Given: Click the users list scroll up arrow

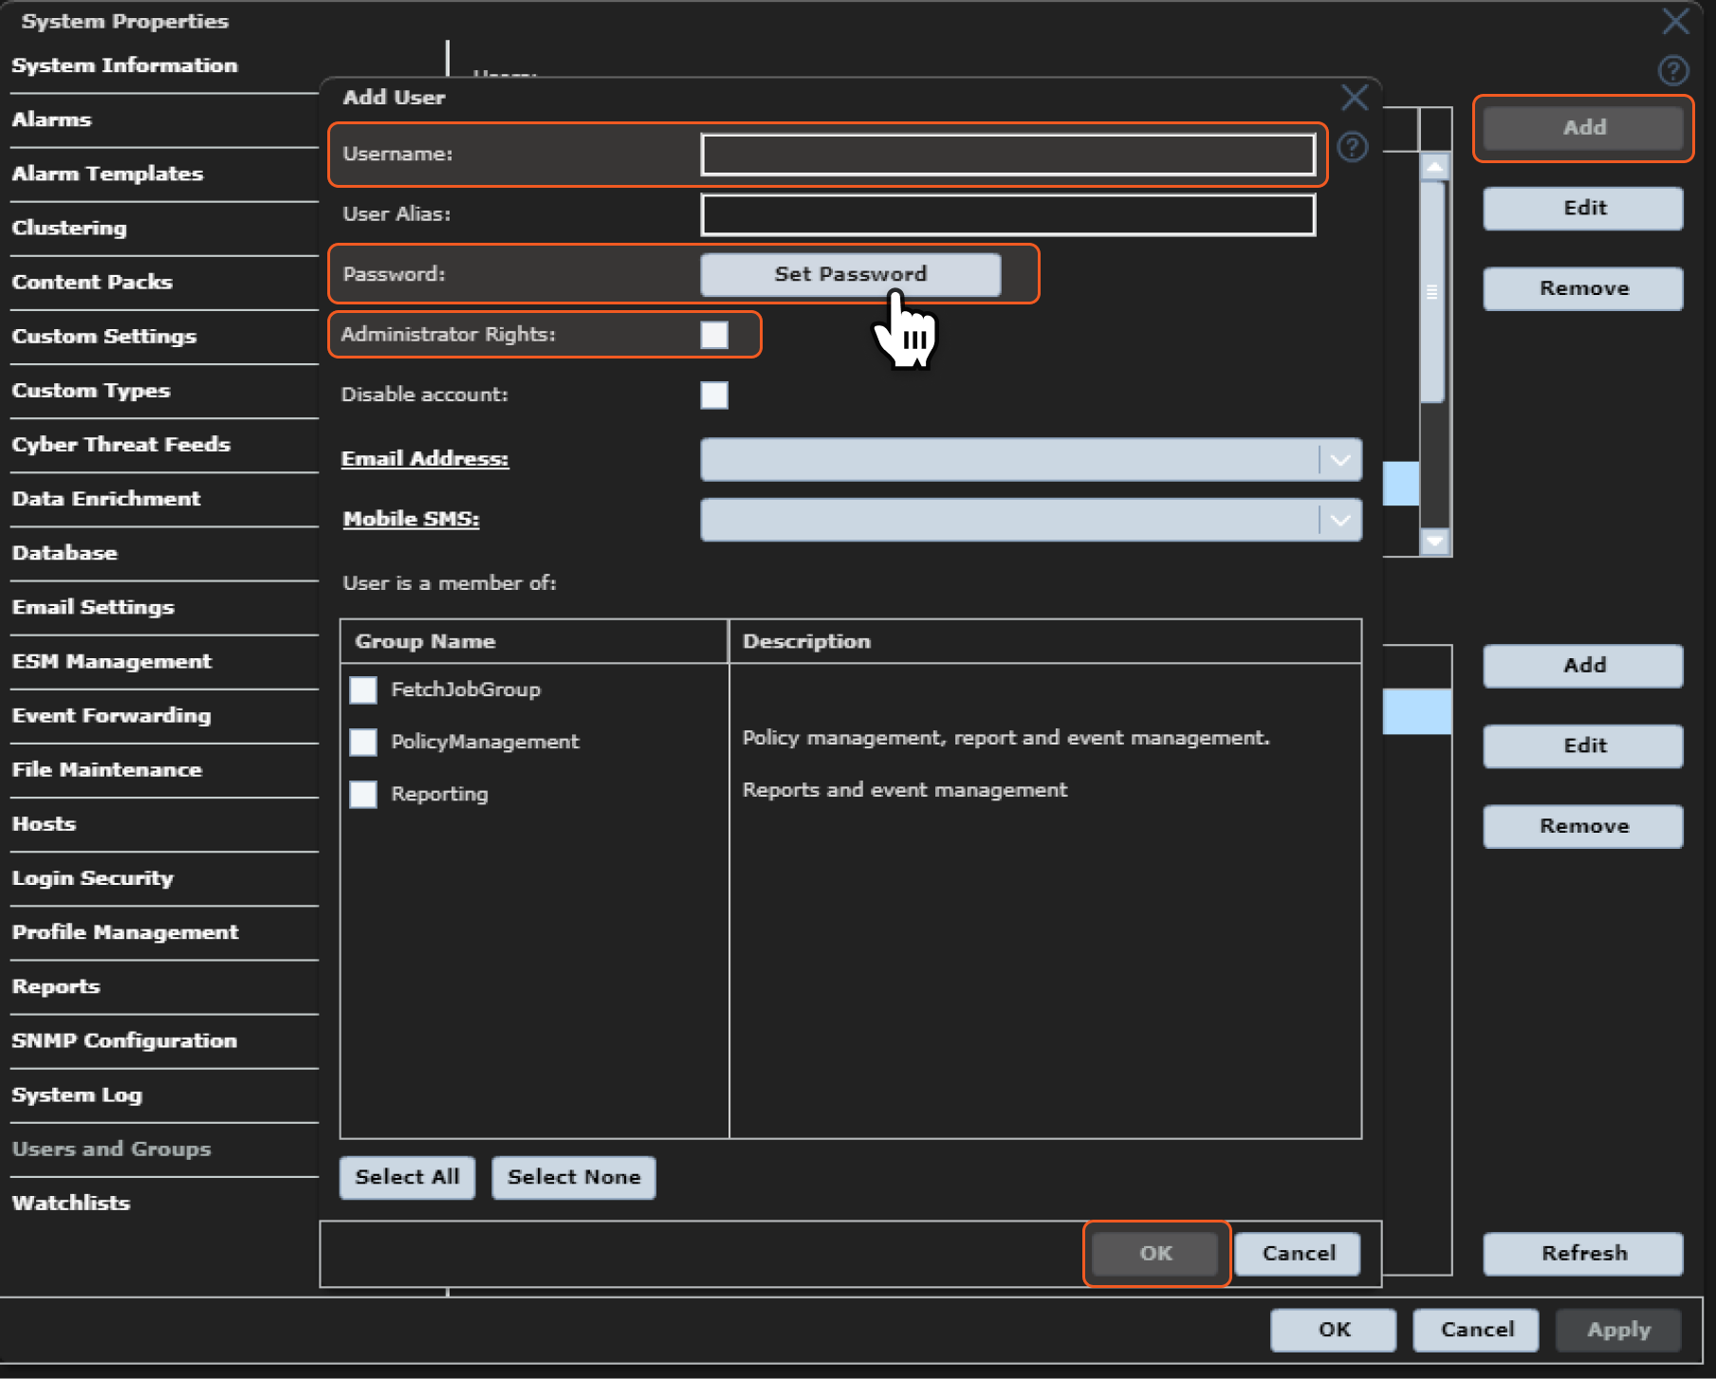Looking at the screenshot, I should tap(1434, 167).
